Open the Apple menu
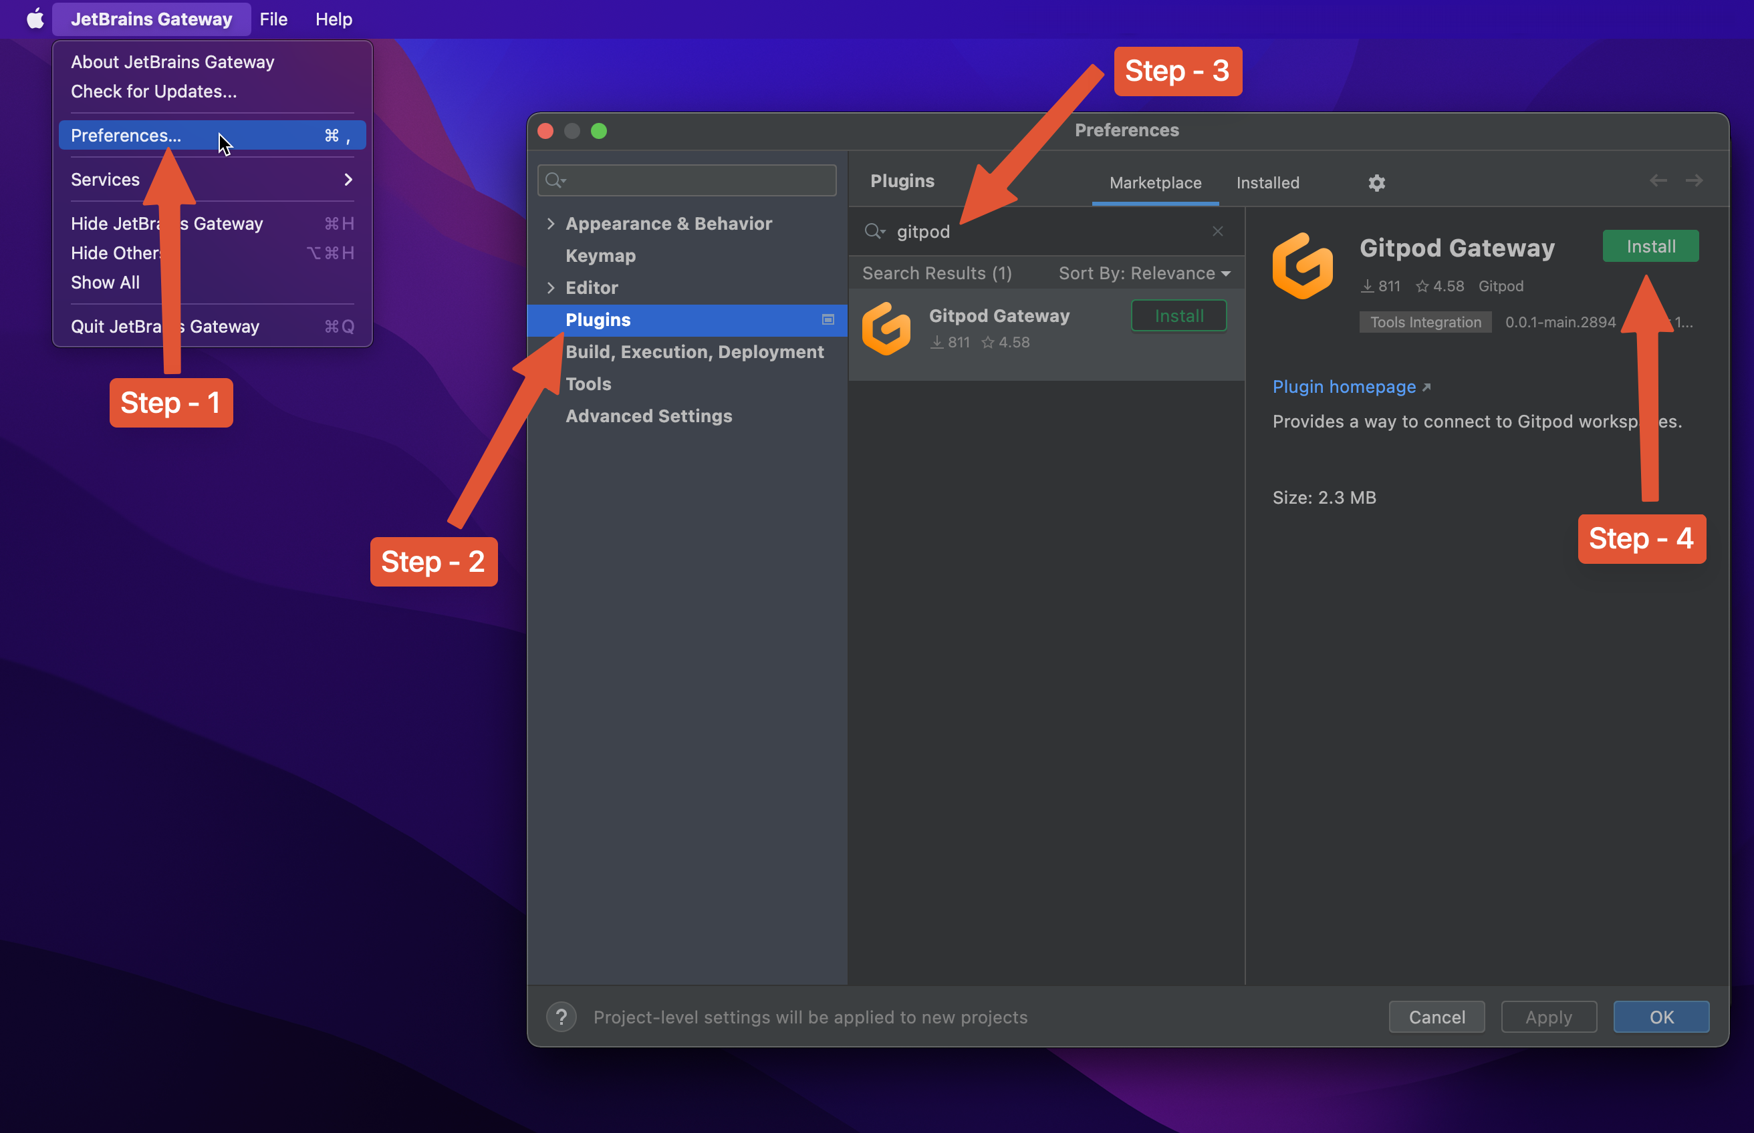 (x=35, y=19)
